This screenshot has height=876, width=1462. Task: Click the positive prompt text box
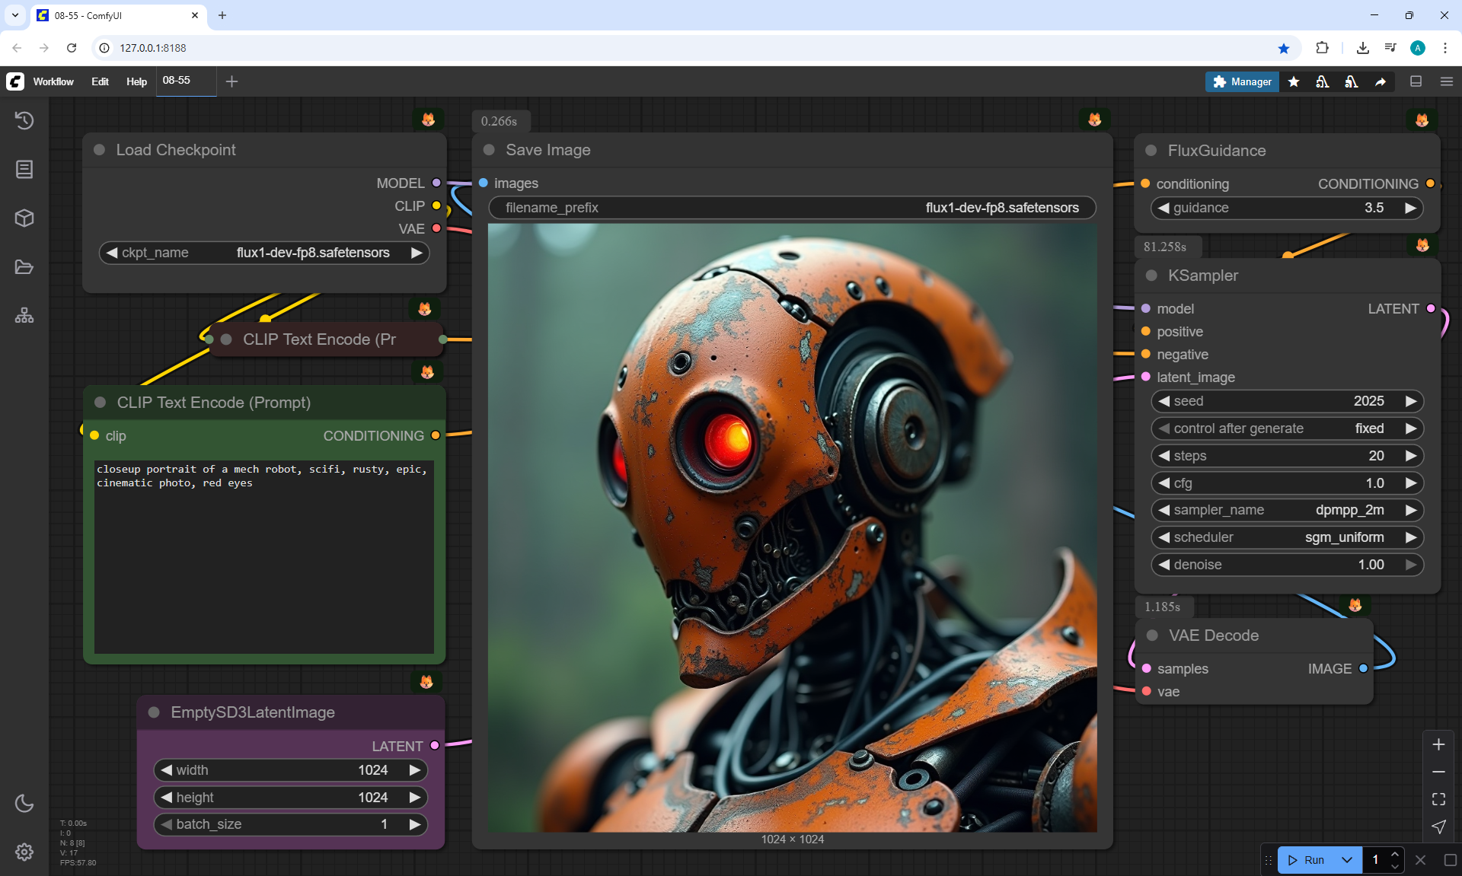pyautogui.click(x=264, y=556)
